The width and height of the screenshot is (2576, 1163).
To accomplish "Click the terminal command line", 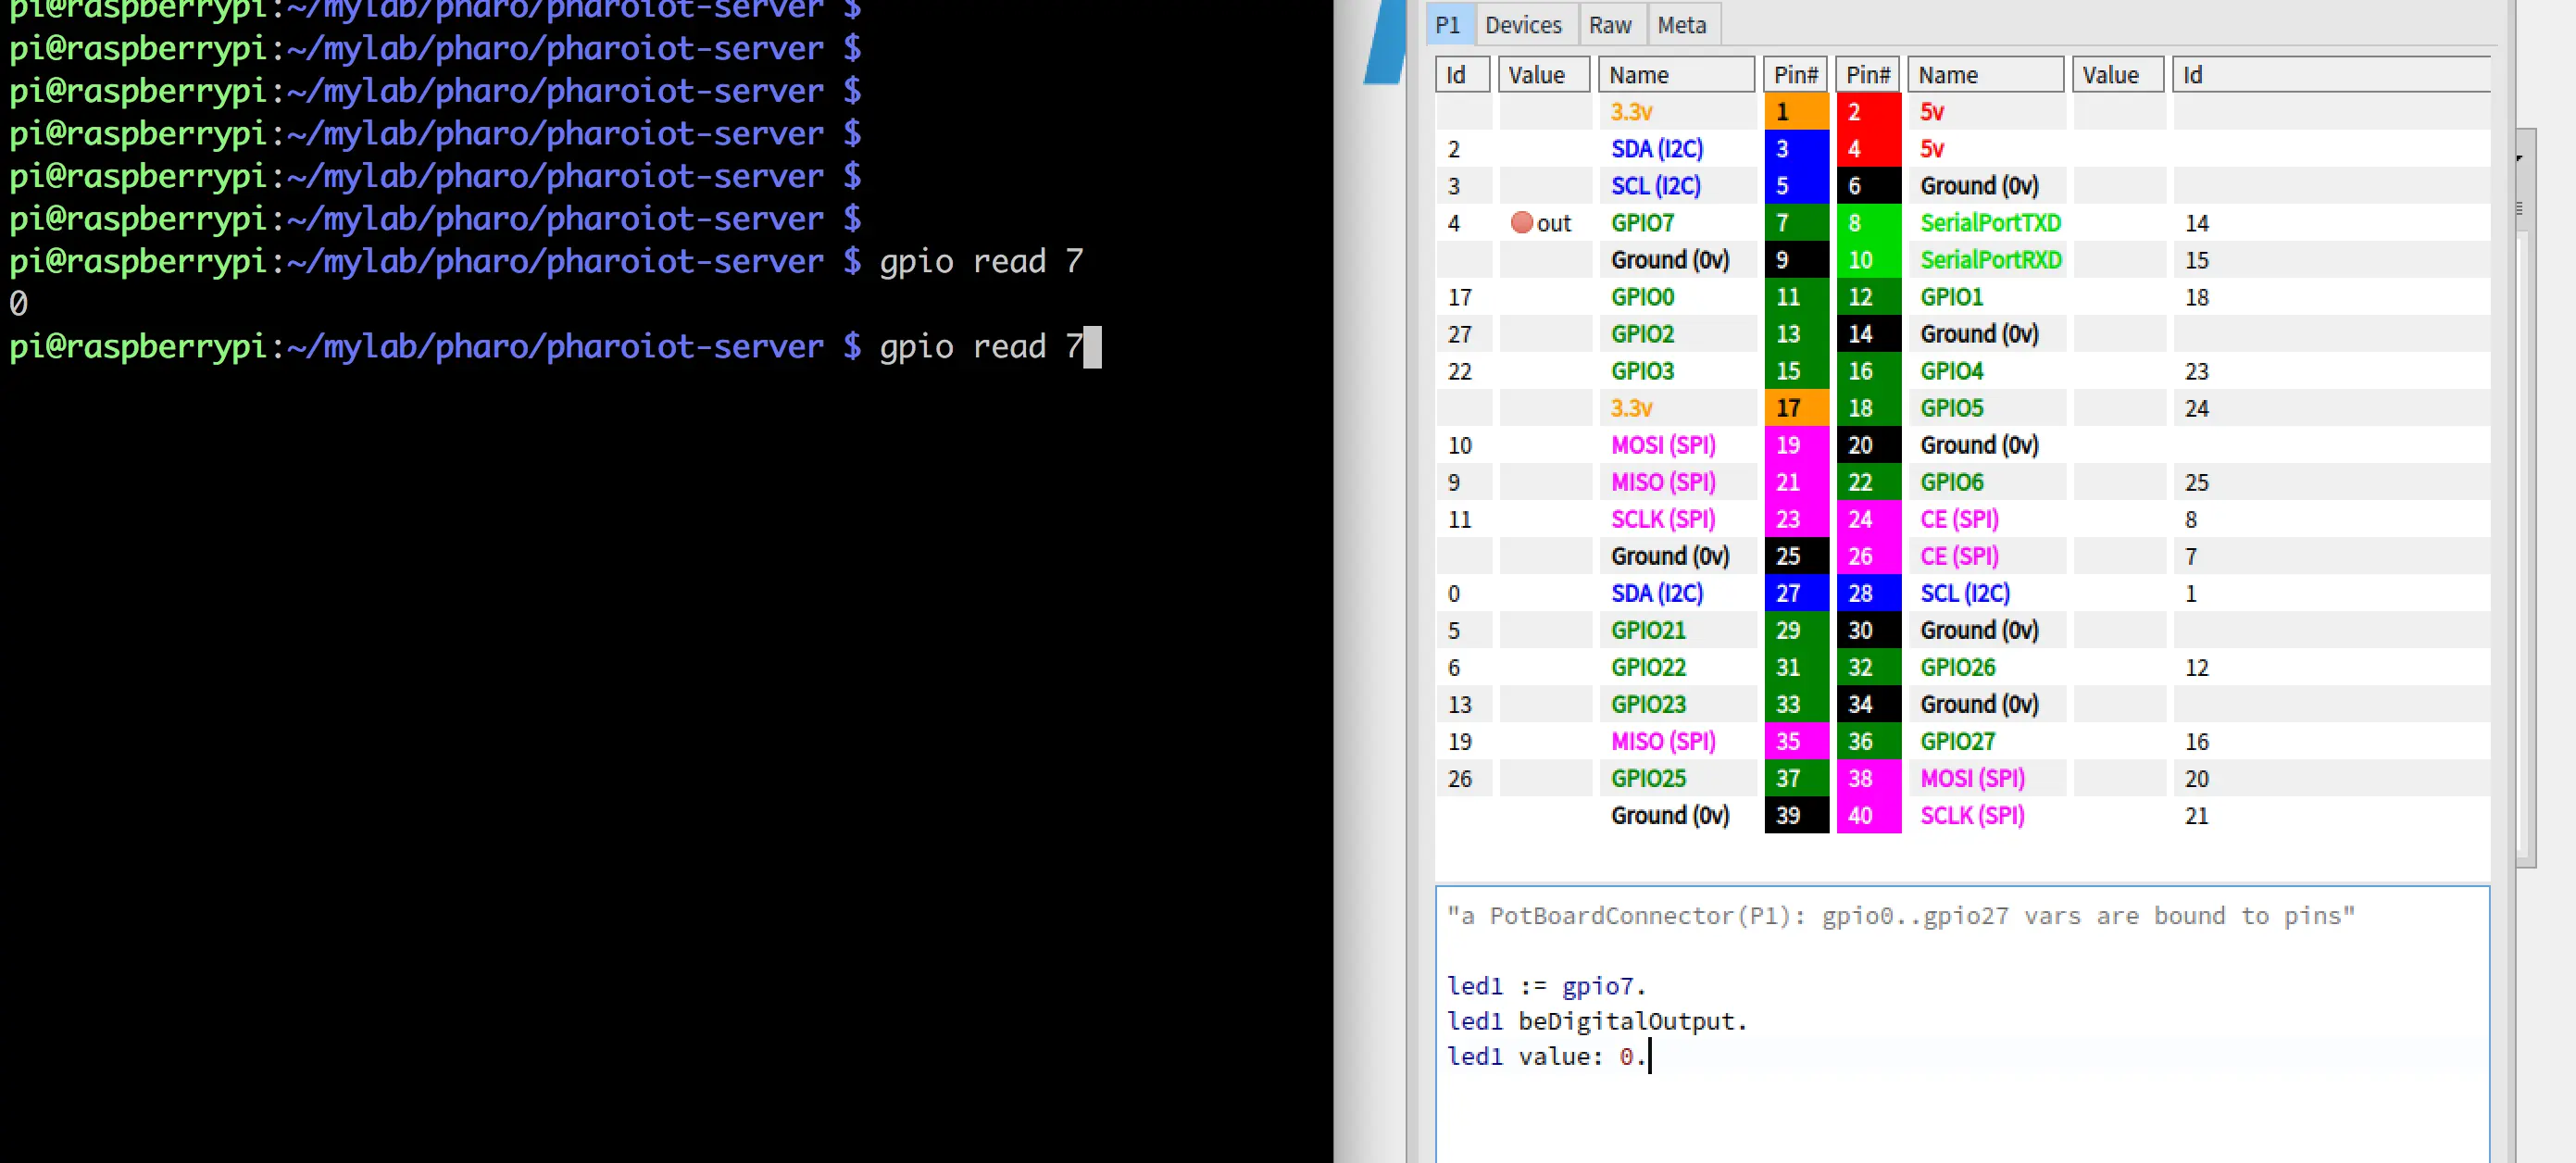I will pyautogui.click(x=980, y=346).
